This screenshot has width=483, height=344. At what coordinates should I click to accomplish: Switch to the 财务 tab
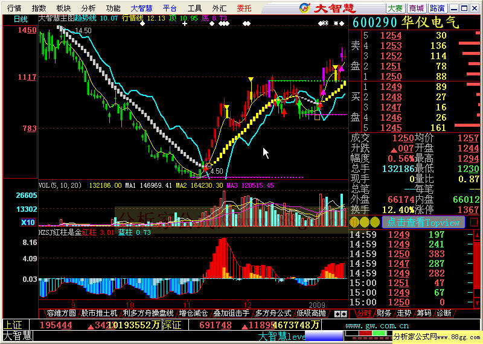coord(384,313)
